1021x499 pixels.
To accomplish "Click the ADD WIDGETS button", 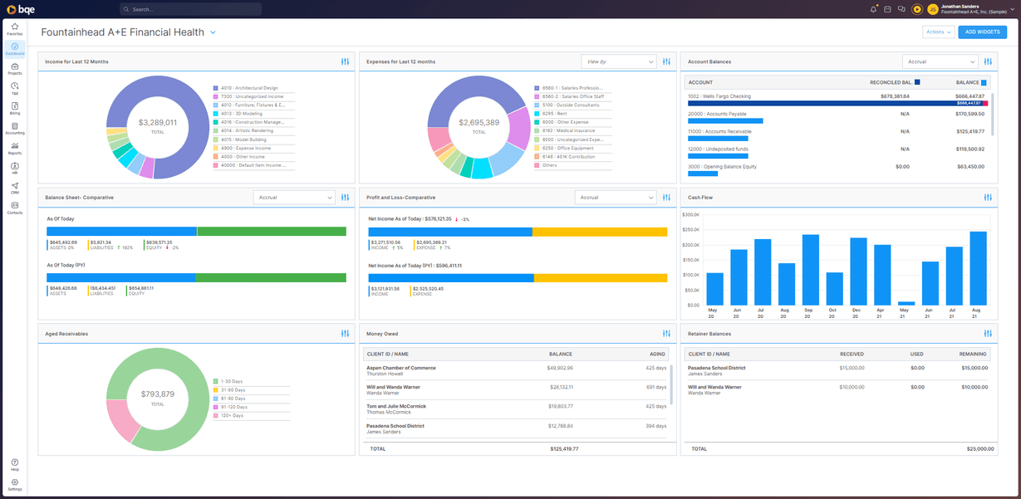I will tap(982, 32).
